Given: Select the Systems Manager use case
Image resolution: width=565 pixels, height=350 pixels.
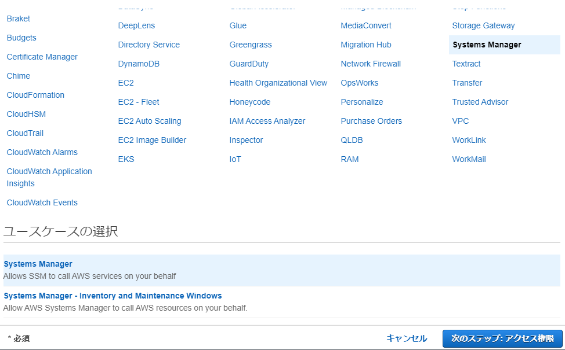Looking at the screenshot, I should pyautogui.click(x=38, y=264).
